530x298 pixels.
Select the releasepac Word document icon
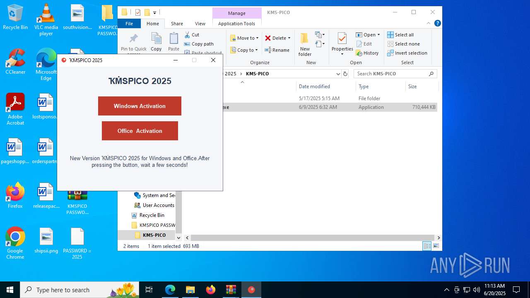46,195
